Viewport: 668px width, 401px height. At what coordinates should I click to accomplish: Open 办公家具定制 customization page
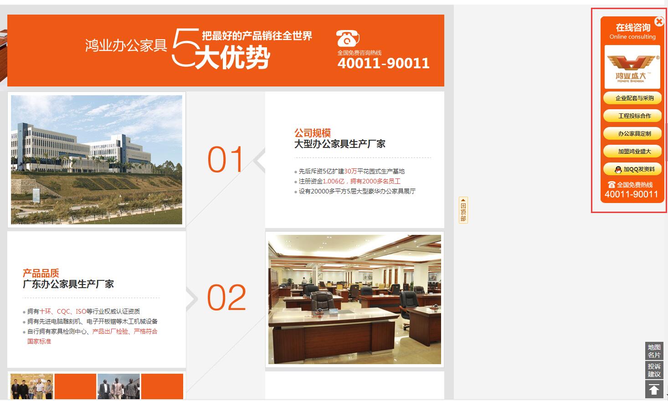click(632, 133)
